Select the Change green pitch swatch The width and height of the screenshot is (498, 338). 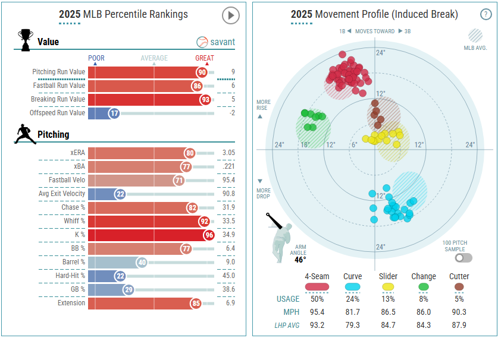click(424, 287)
